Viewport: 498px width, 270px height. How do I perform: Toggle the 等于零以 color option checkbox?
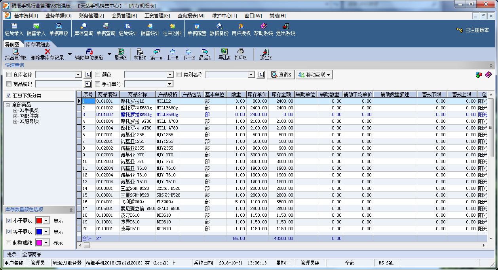point(9,232)
